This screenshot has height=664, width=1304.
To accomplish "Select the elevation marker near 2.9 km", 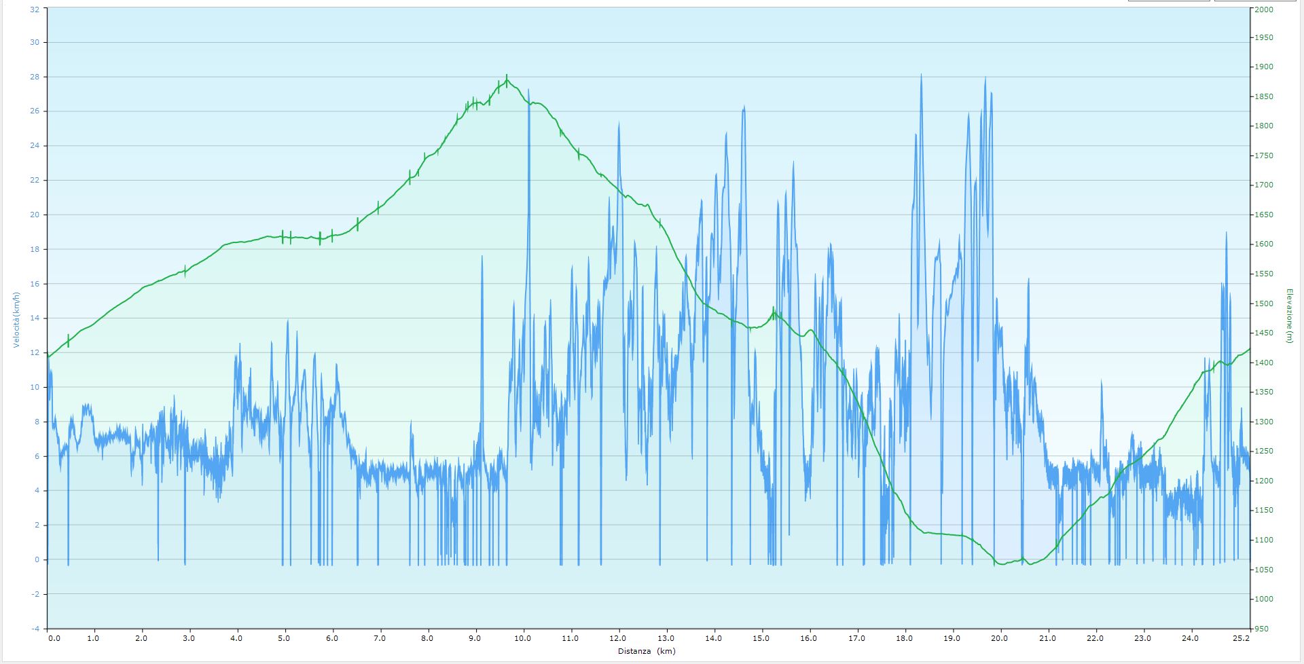I will pyautogui.click(x=185, y=272).
